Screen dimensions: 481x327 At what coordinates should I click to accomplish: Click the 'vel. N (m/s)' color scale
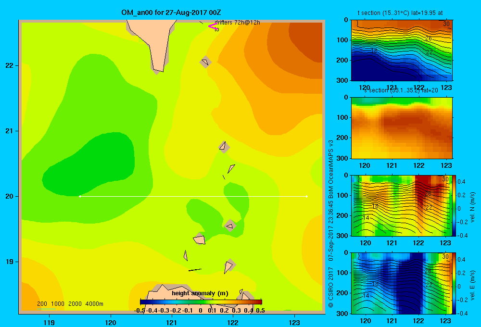[454, 205]
